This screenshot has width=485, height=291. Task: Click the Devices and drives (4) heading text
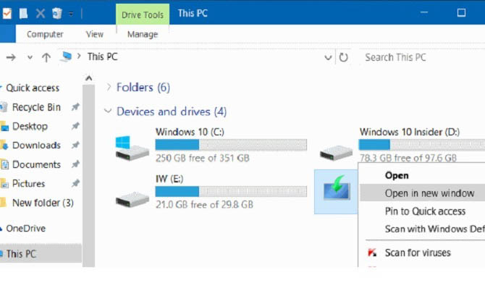click(x=172, y=111)
